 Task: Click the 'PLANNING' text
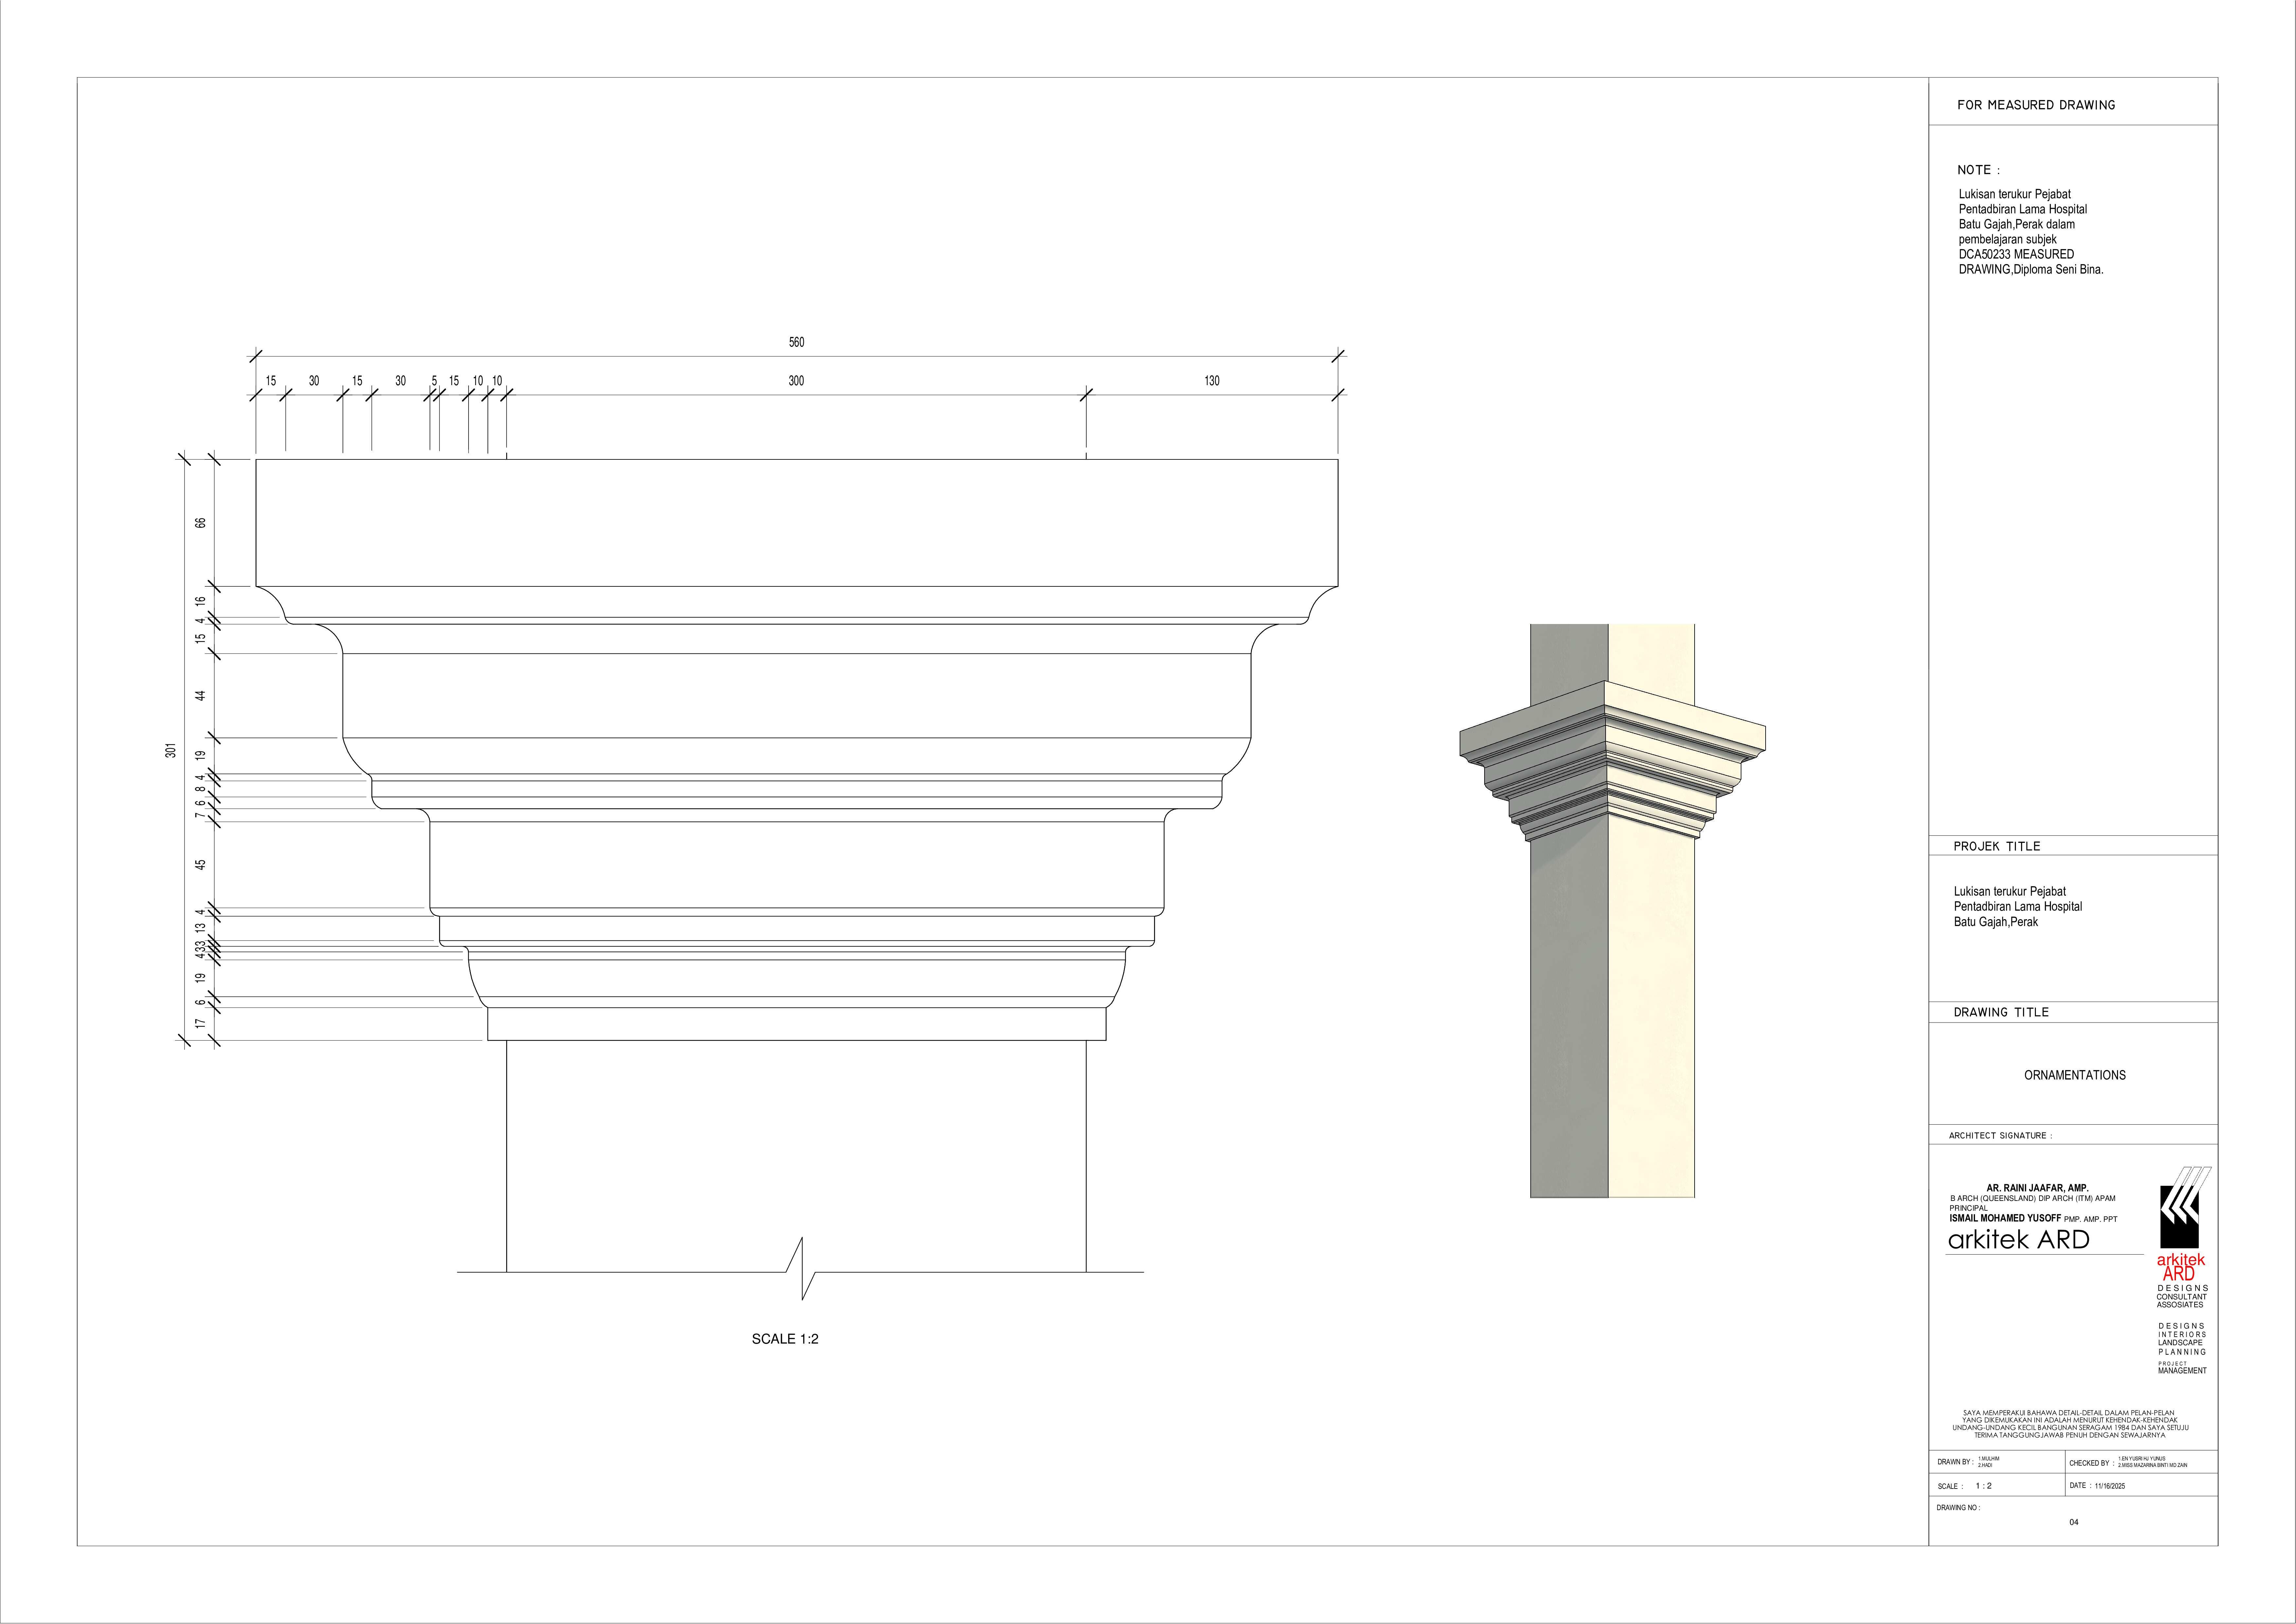tap(2182, 1352)
